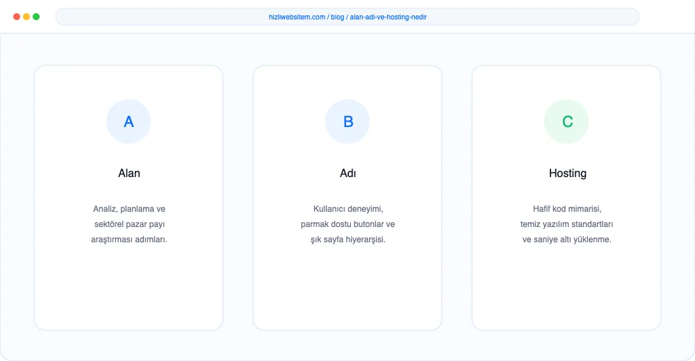Minimize the window with the yellow button
Image resolution: width=695 pixels, height=361 pixels.
point(26,17)
